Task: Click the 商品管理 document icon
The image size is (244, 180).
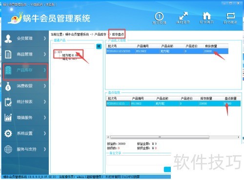Action: pyautogui.click(x=8, y=54)
